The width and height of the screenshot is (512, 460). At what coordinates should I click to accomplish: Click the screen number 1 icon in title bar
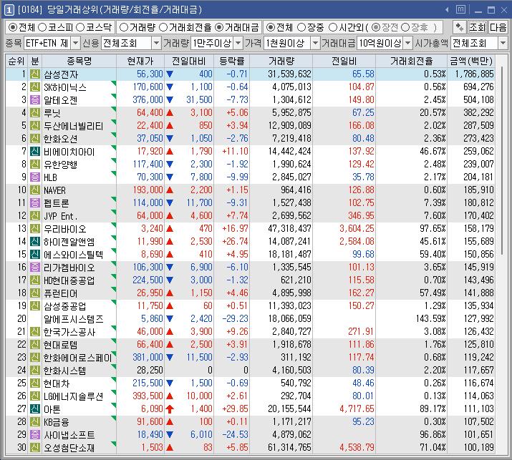click(9, 10)
